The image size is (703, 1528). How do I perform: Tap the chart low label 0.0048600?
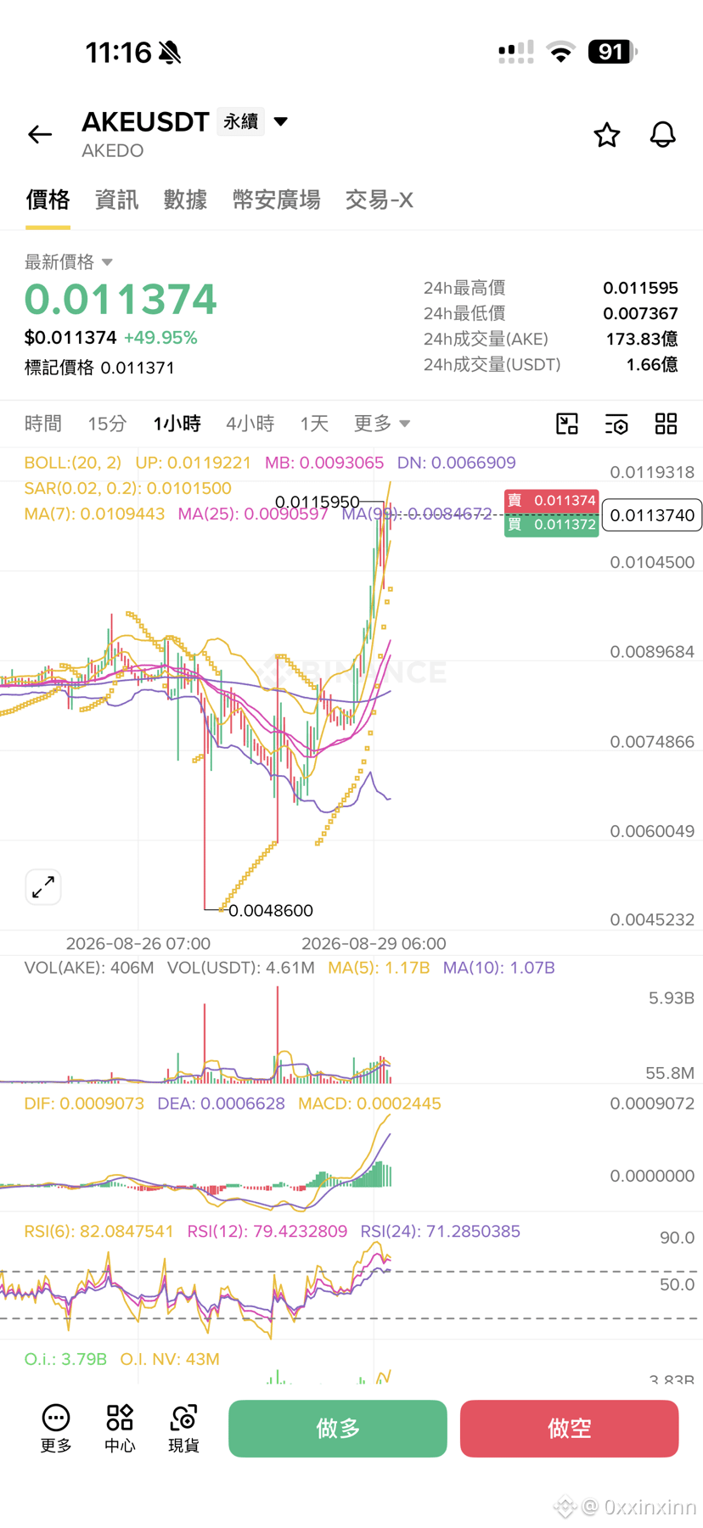[271, 911]
